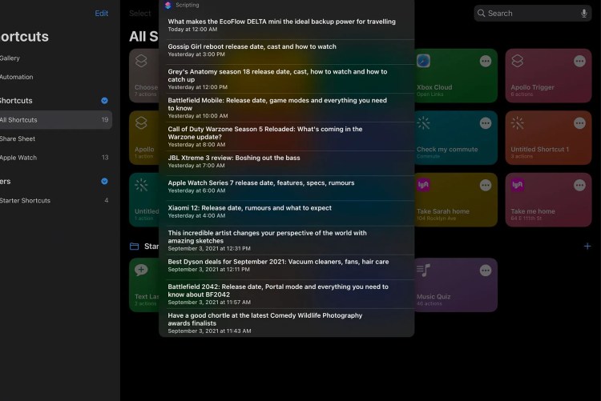Open more options for Check my commute
601x401 pixels.
coord(486,123)
